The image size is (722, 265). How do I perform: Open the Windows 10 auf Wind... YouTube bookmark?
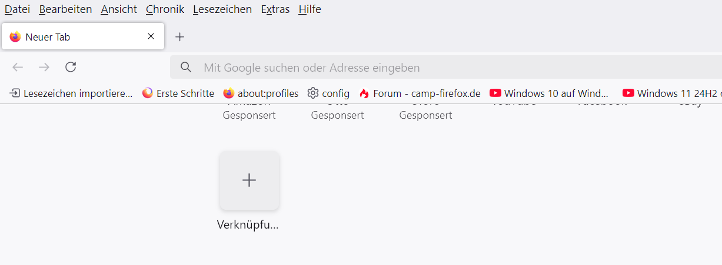coord(549,93)
